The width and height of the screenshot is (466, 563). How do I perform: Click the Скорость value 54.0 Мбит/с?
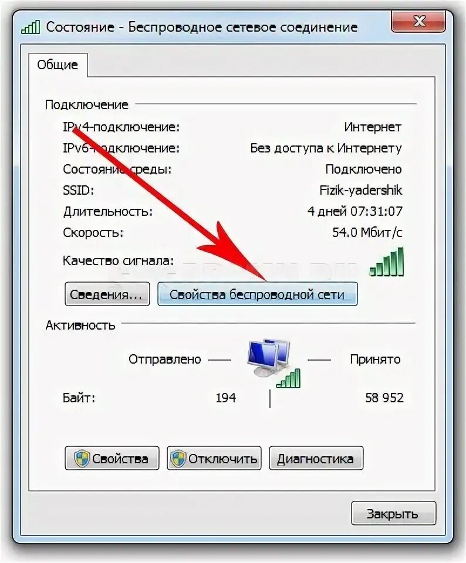click(367, 233)
